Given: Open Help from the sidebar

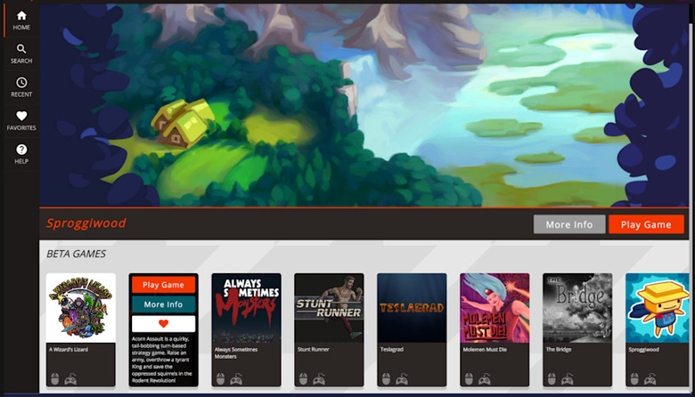Looking at the screenshot, I should [x=21, y=154].
